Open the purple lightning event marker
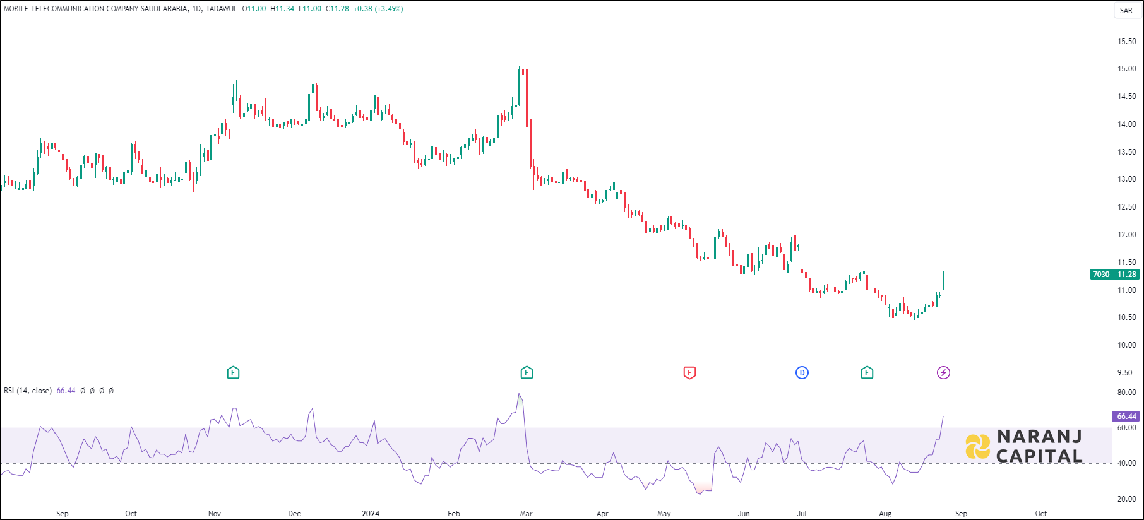Viewport: 1144px width, 520px height. pos(943,373)
